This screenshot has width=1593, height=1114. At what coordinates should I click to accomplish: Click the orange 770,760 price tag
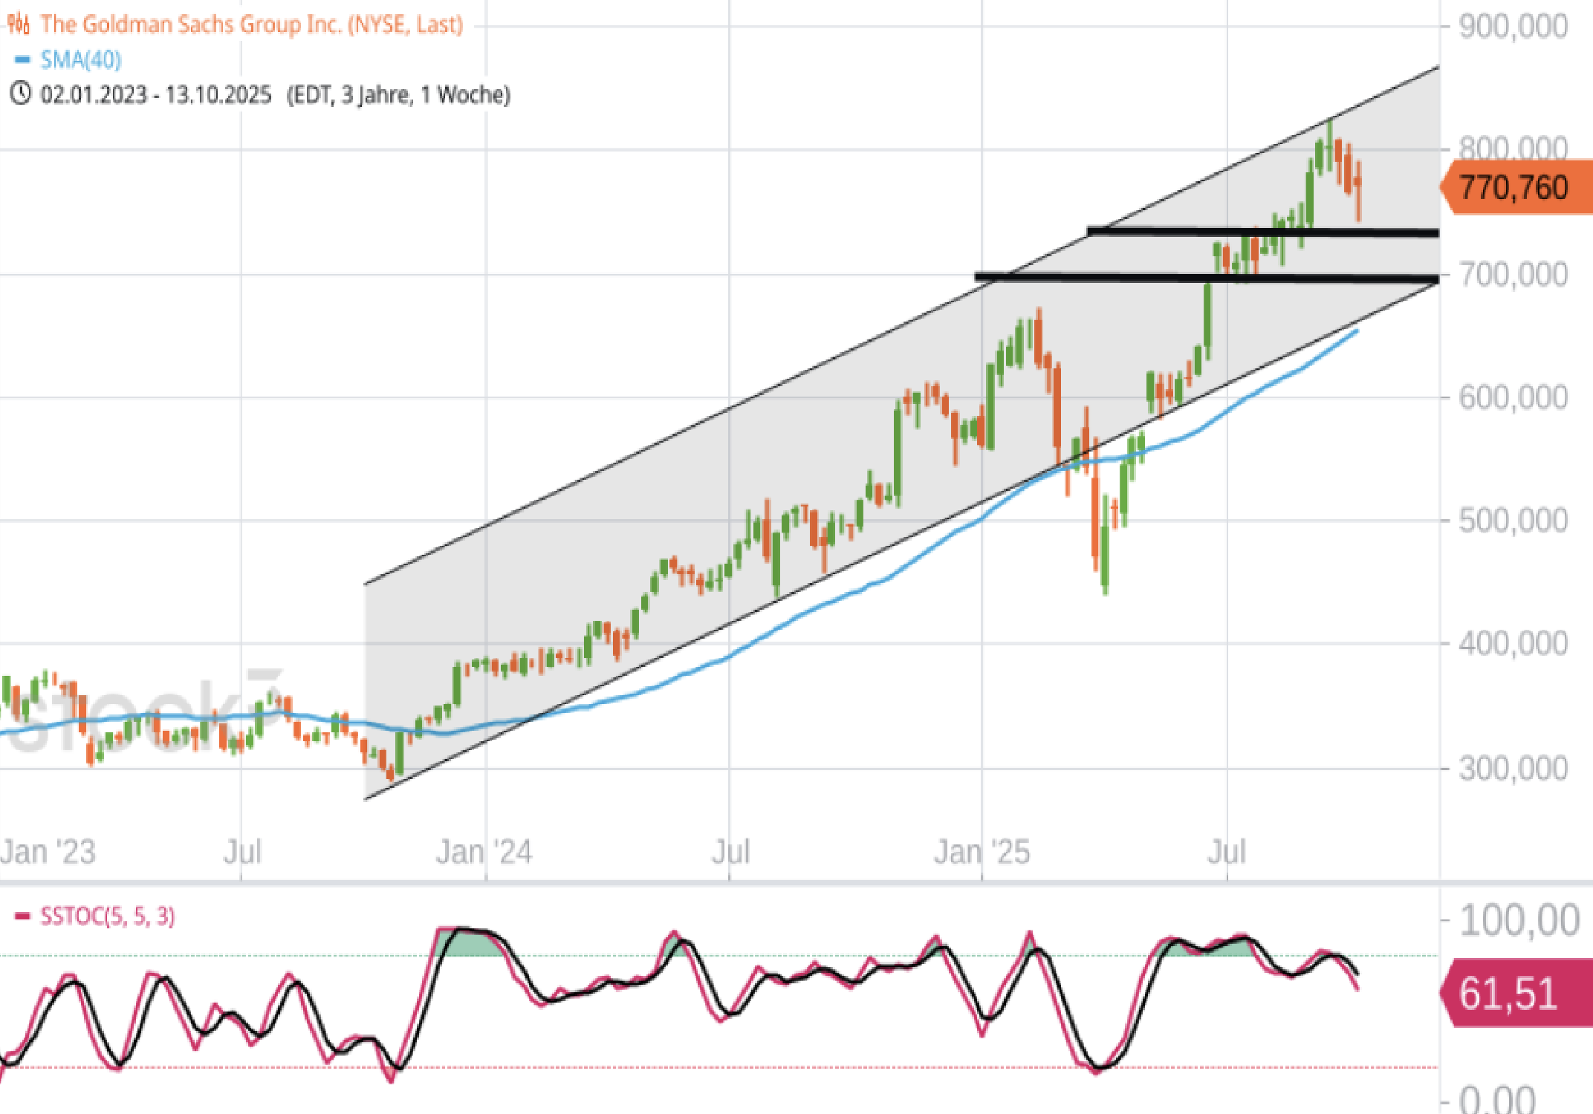1514,187
